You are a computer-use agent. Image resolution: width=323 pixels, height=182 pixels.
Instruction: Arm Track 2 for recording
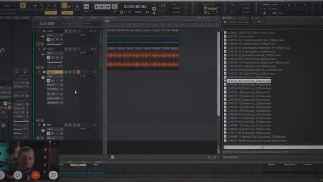coord(74,49)
